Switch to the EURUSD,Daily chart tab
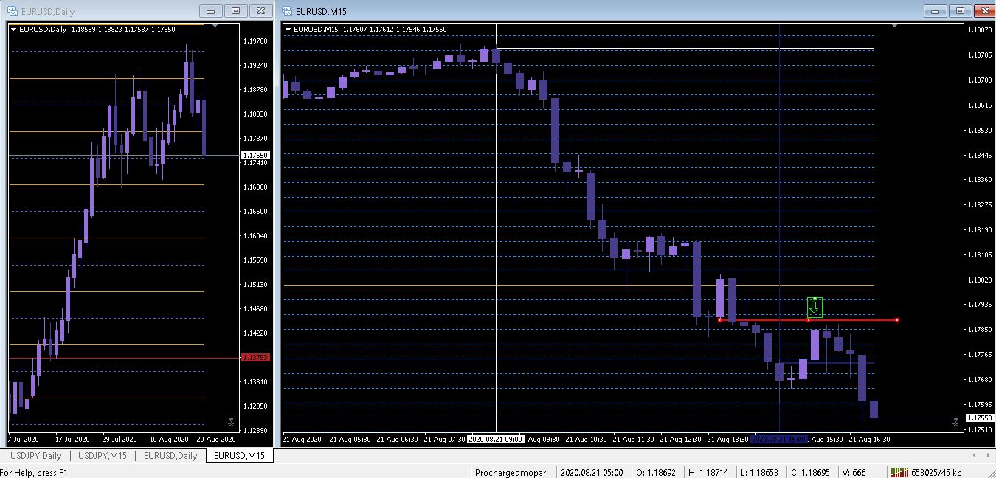 (x=170, y=455)
